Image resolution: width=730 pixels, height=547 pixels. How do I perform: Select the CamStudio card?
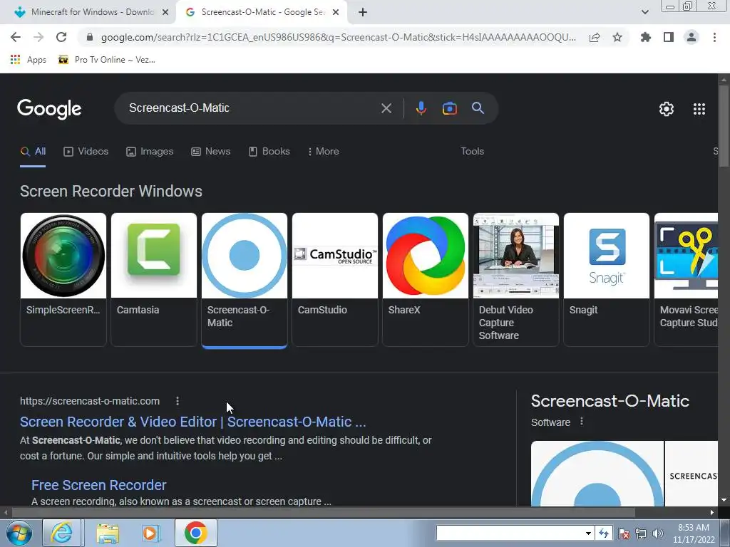335,279
